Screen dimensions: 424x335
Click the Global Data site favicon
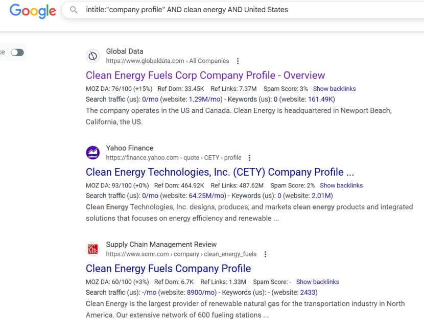point(92,56)
